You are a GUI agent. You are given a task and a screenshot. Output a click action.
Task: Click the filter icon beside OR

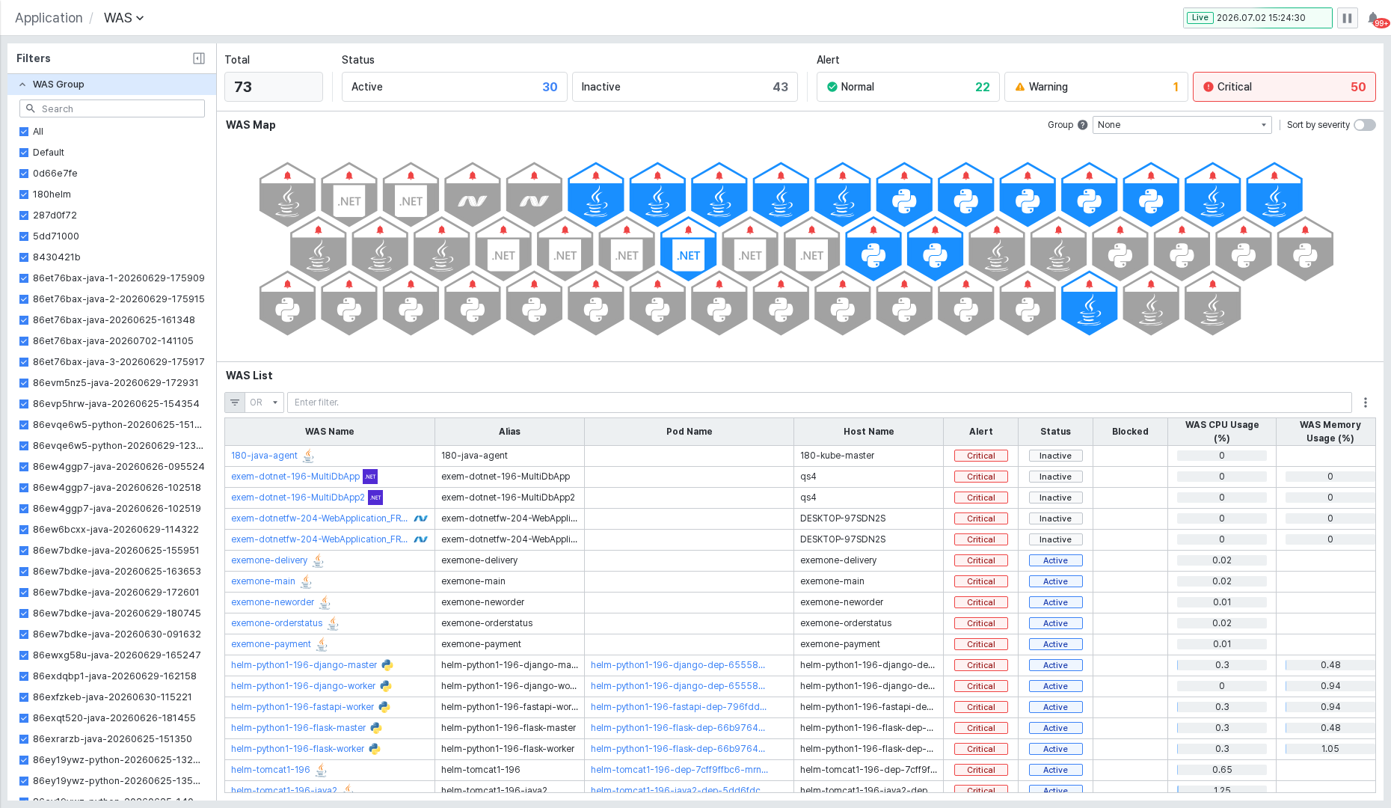(235, 403)
